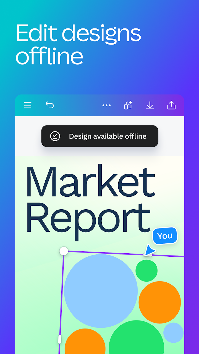Viewport: 199px width, 354px height.
Task: Open the three-dots more options menu
Action: (106, 105)
